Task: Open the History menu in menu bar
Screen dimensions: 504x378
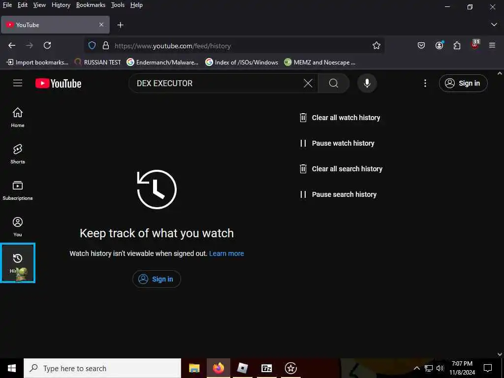Action: pos(61,5)
